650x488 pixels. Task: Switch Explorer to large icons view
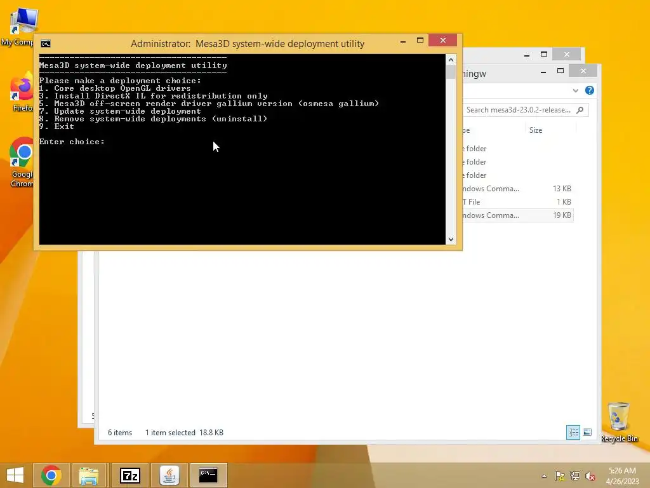[x=587, y=432]
